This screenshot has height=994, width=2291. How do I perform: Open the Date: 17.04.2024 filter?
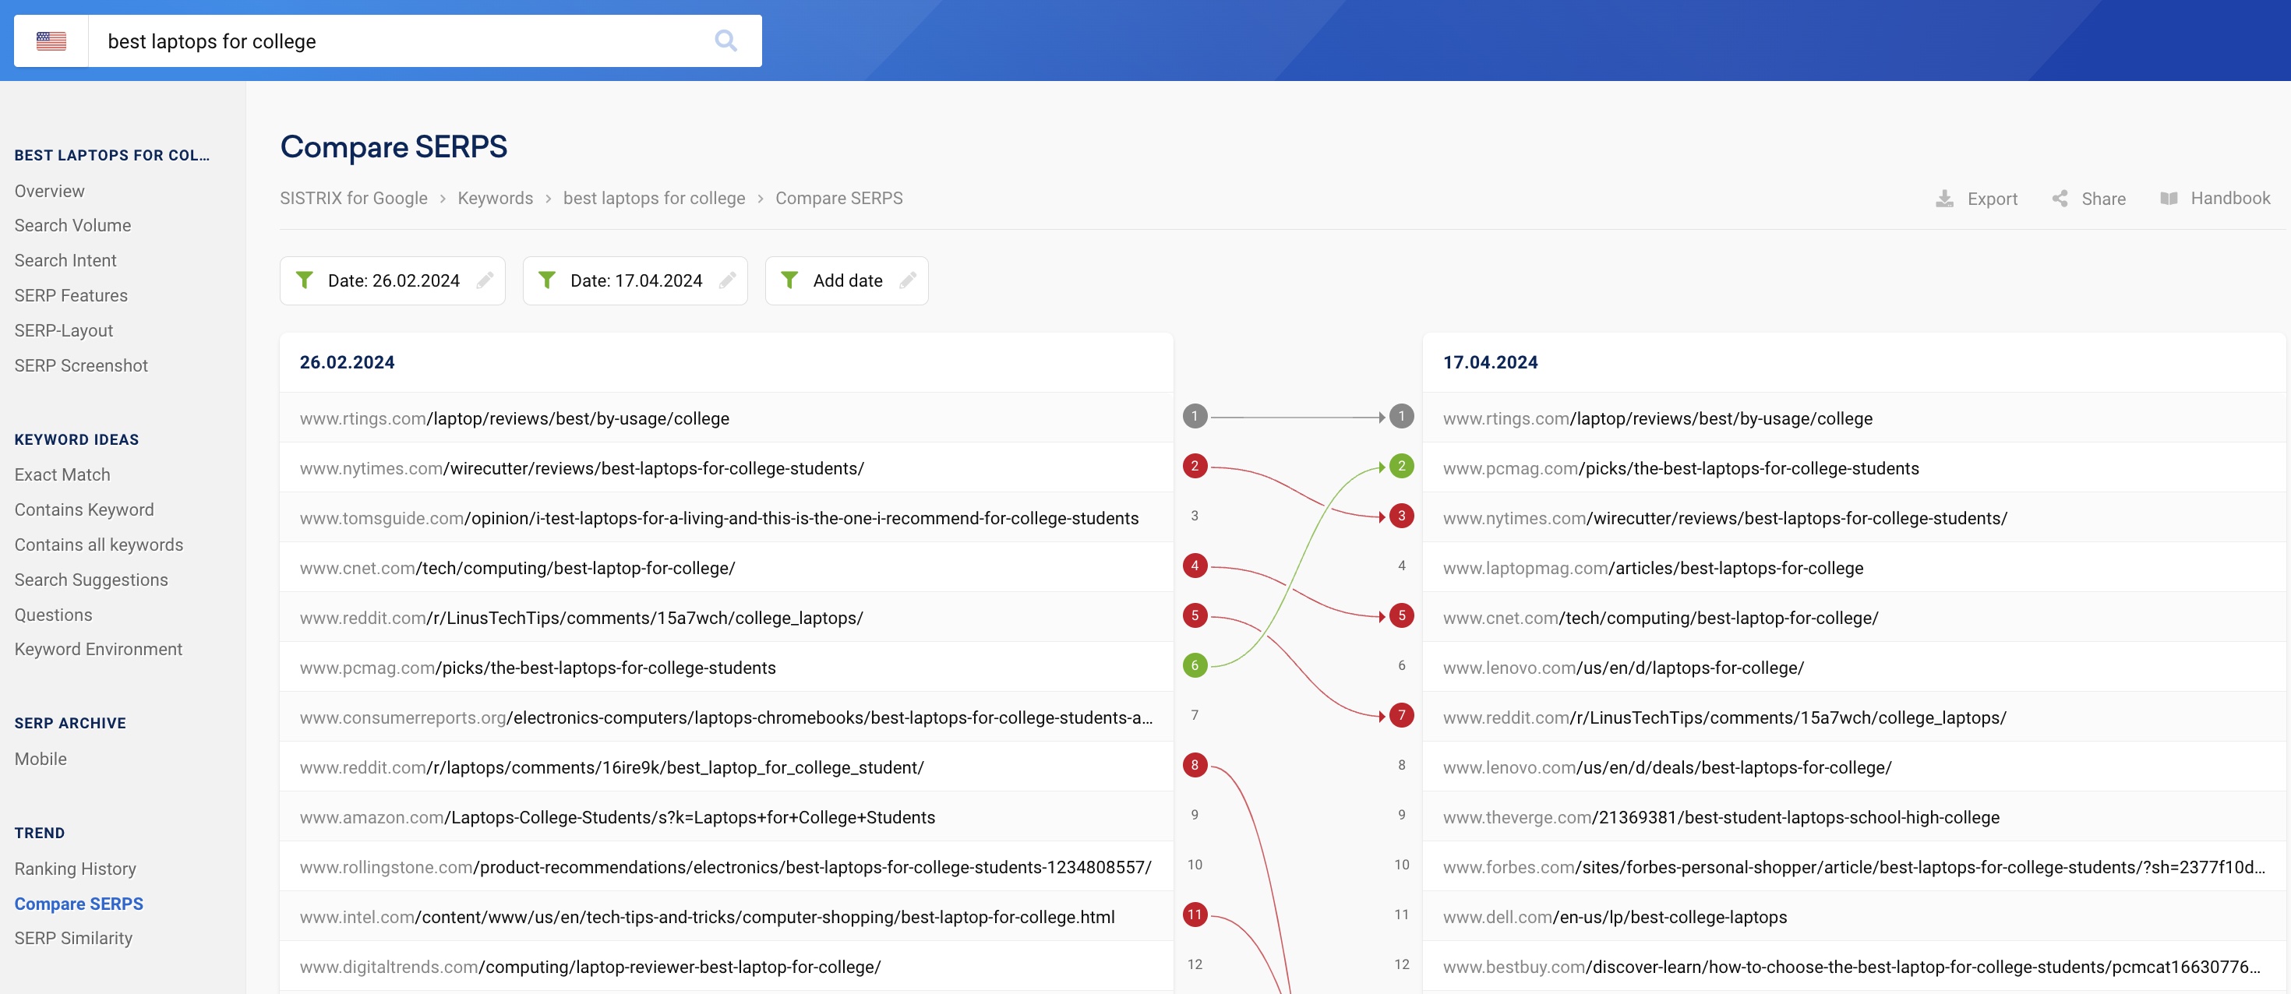[635, 281]
